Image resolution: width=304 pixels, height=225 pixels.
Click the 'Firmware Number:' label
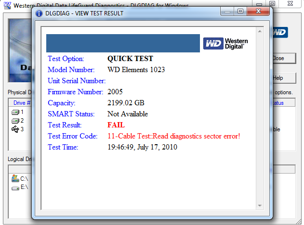point(76,92)
